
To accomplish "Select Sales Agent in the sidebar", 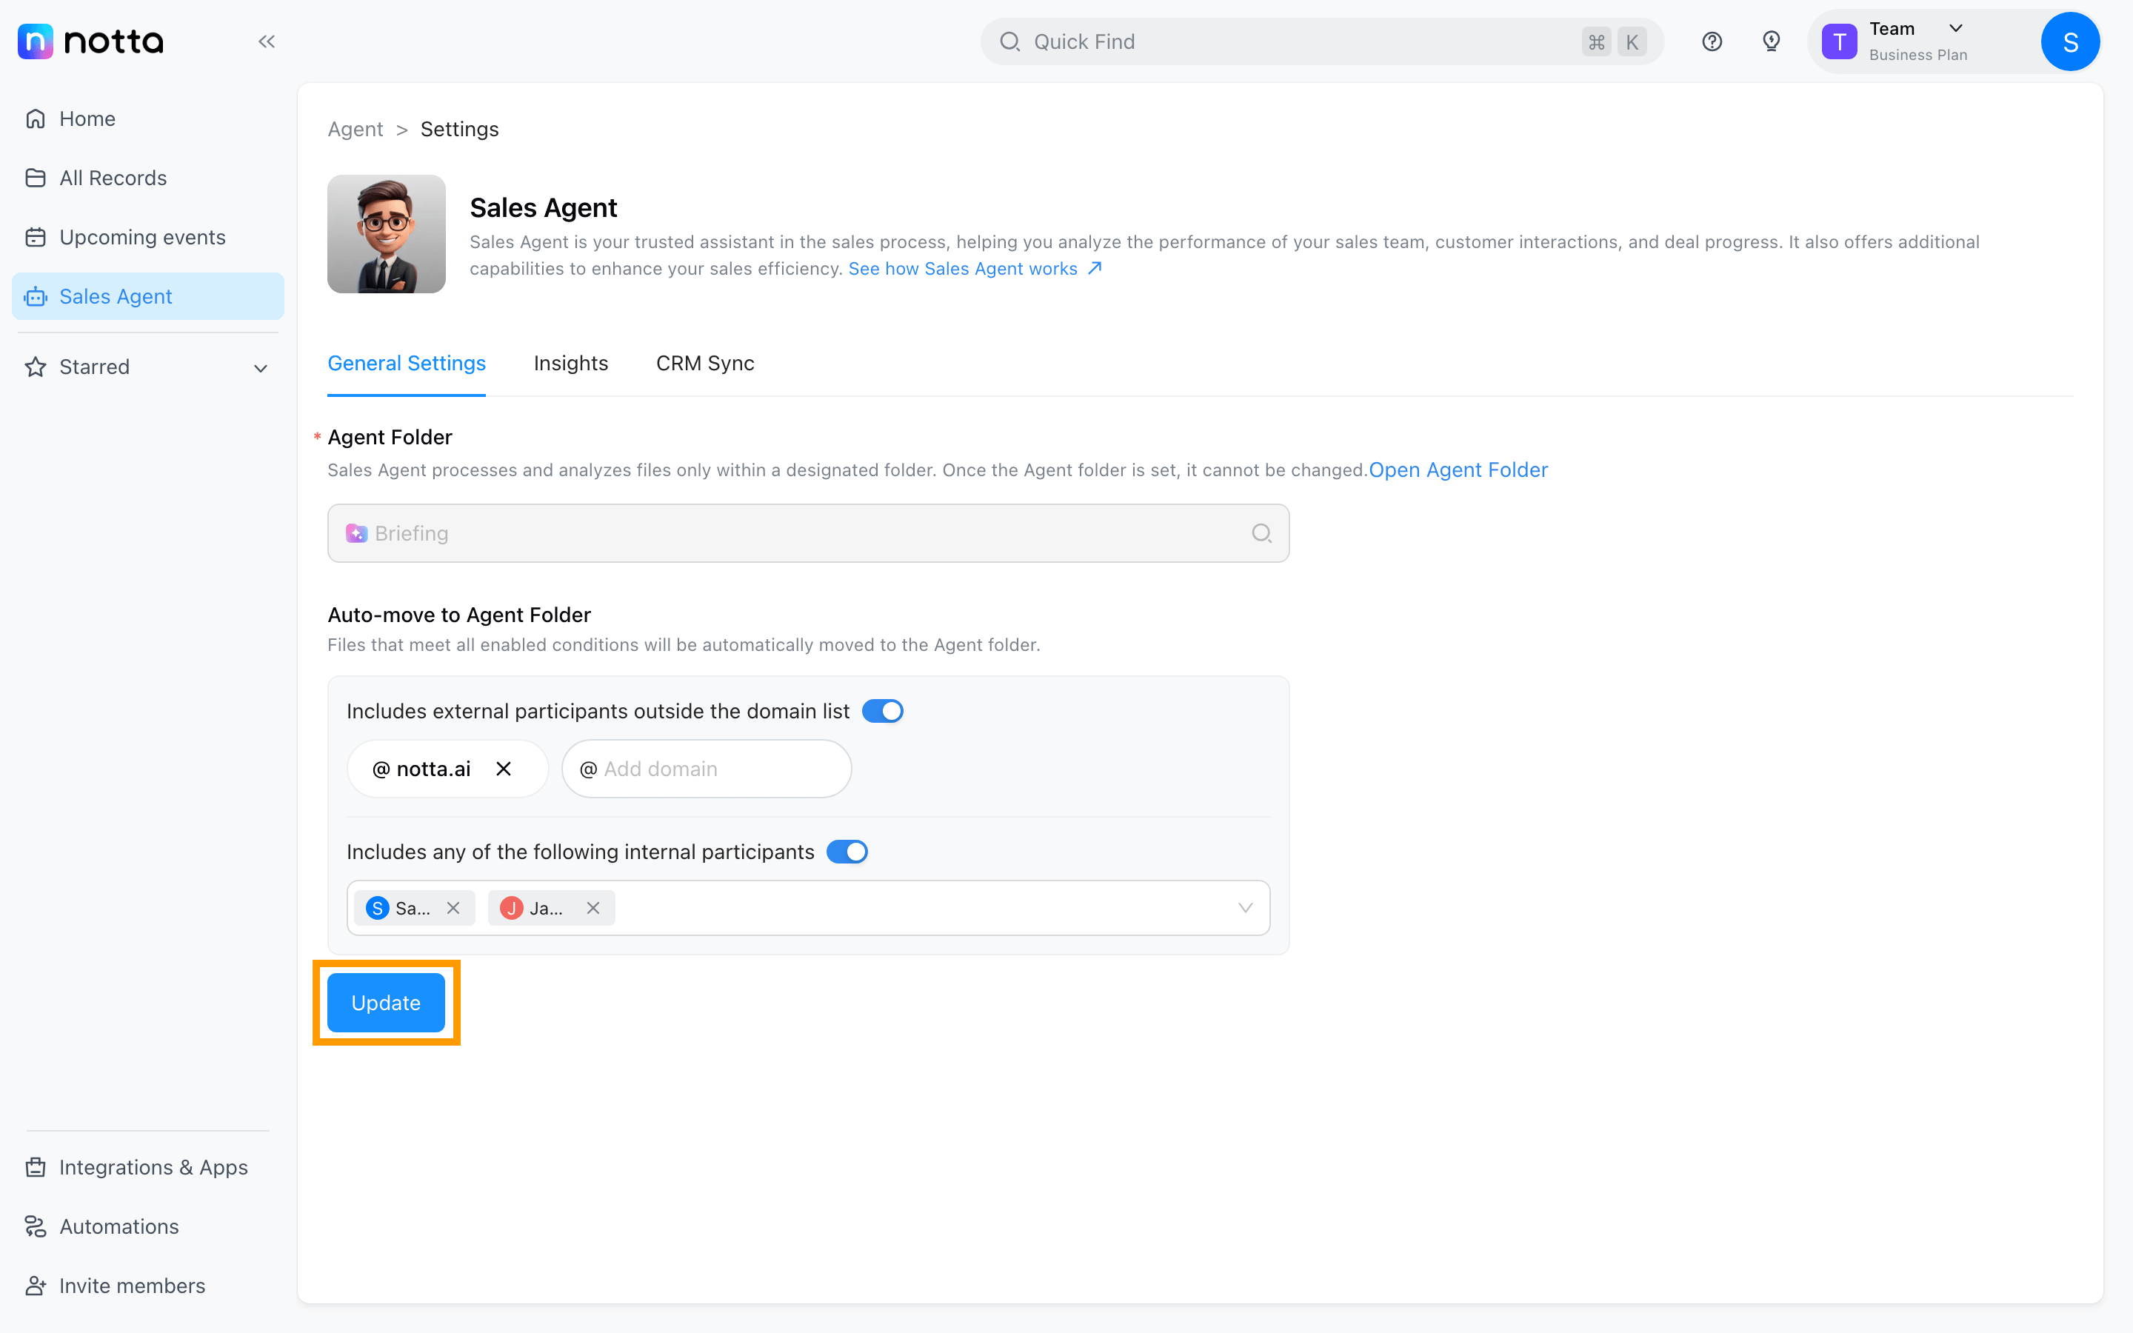I will pyautogui.click(x=148, y=296).
